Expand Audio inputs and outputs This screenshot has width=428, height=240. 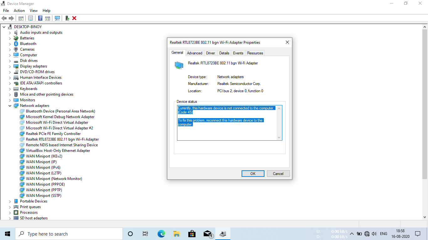(x=10, y=32)
